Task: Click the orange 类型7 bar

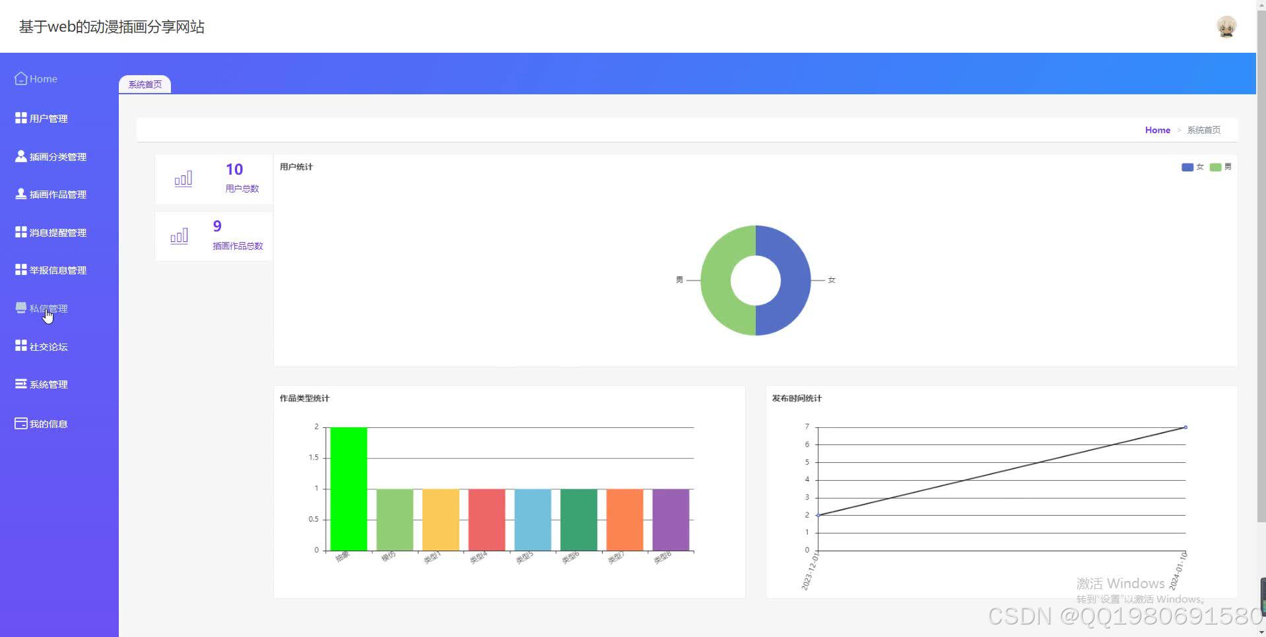Action: [624, 520]
